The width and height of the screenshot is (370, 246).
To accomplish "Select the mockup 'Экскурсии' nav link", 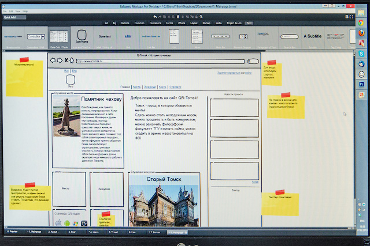I will 150,87.
